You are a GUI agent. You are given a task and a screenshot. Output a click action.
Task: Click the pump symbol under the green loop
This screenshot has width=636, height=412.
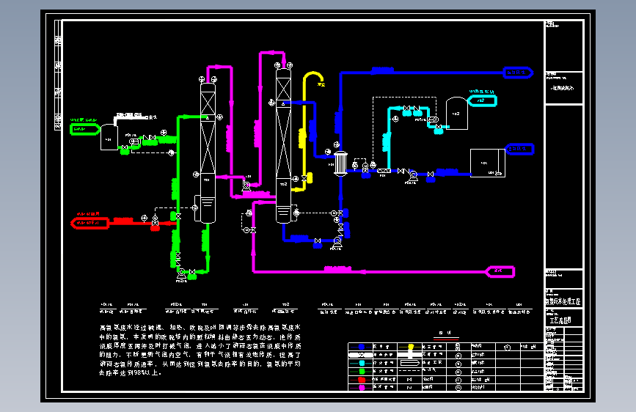181,275
